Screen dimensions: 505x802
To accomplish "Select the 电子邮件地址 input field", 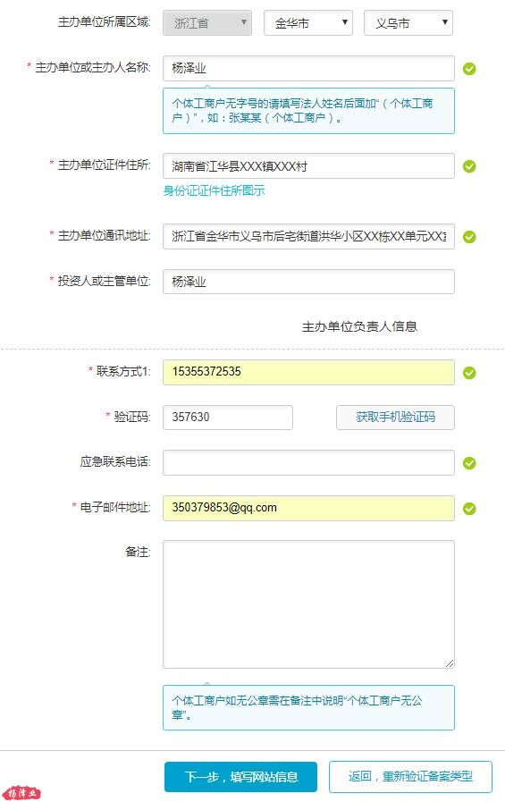I will coord(308,508).
